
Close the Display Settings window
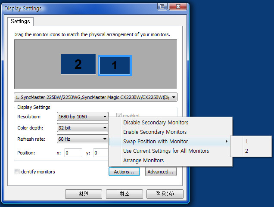pos(178,7)
